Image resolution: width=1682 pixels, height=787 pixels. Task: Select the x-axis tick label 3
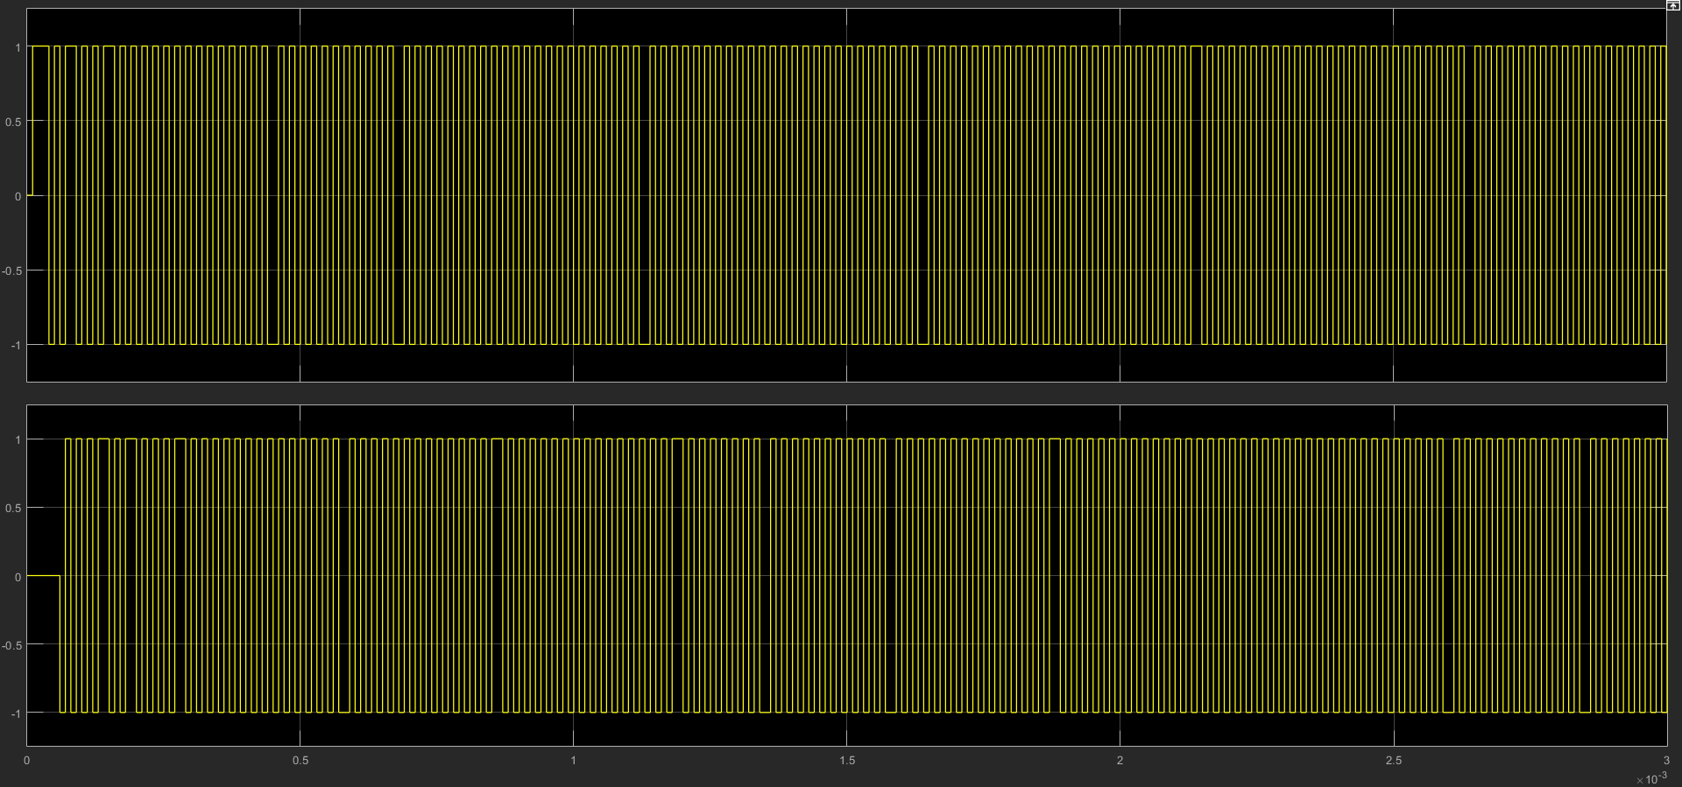1666,761
